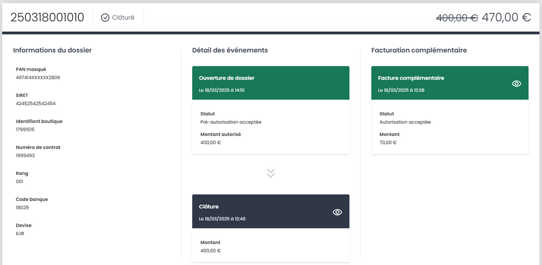
Task: View Clôture event details via eye icon
Action: tap(337, 212)
